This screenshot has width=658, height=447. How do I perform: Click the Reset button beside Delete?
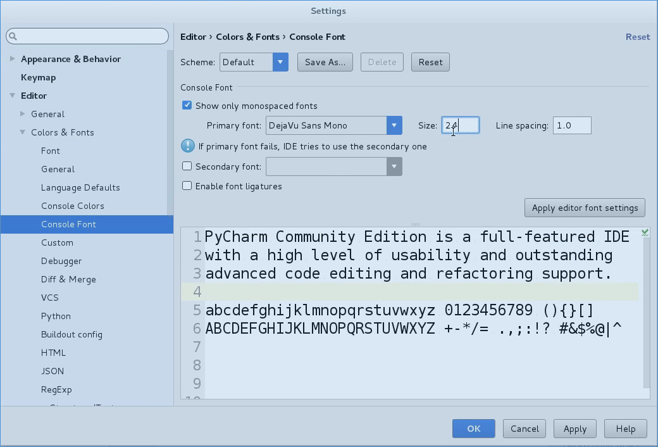tap(431, 62)
